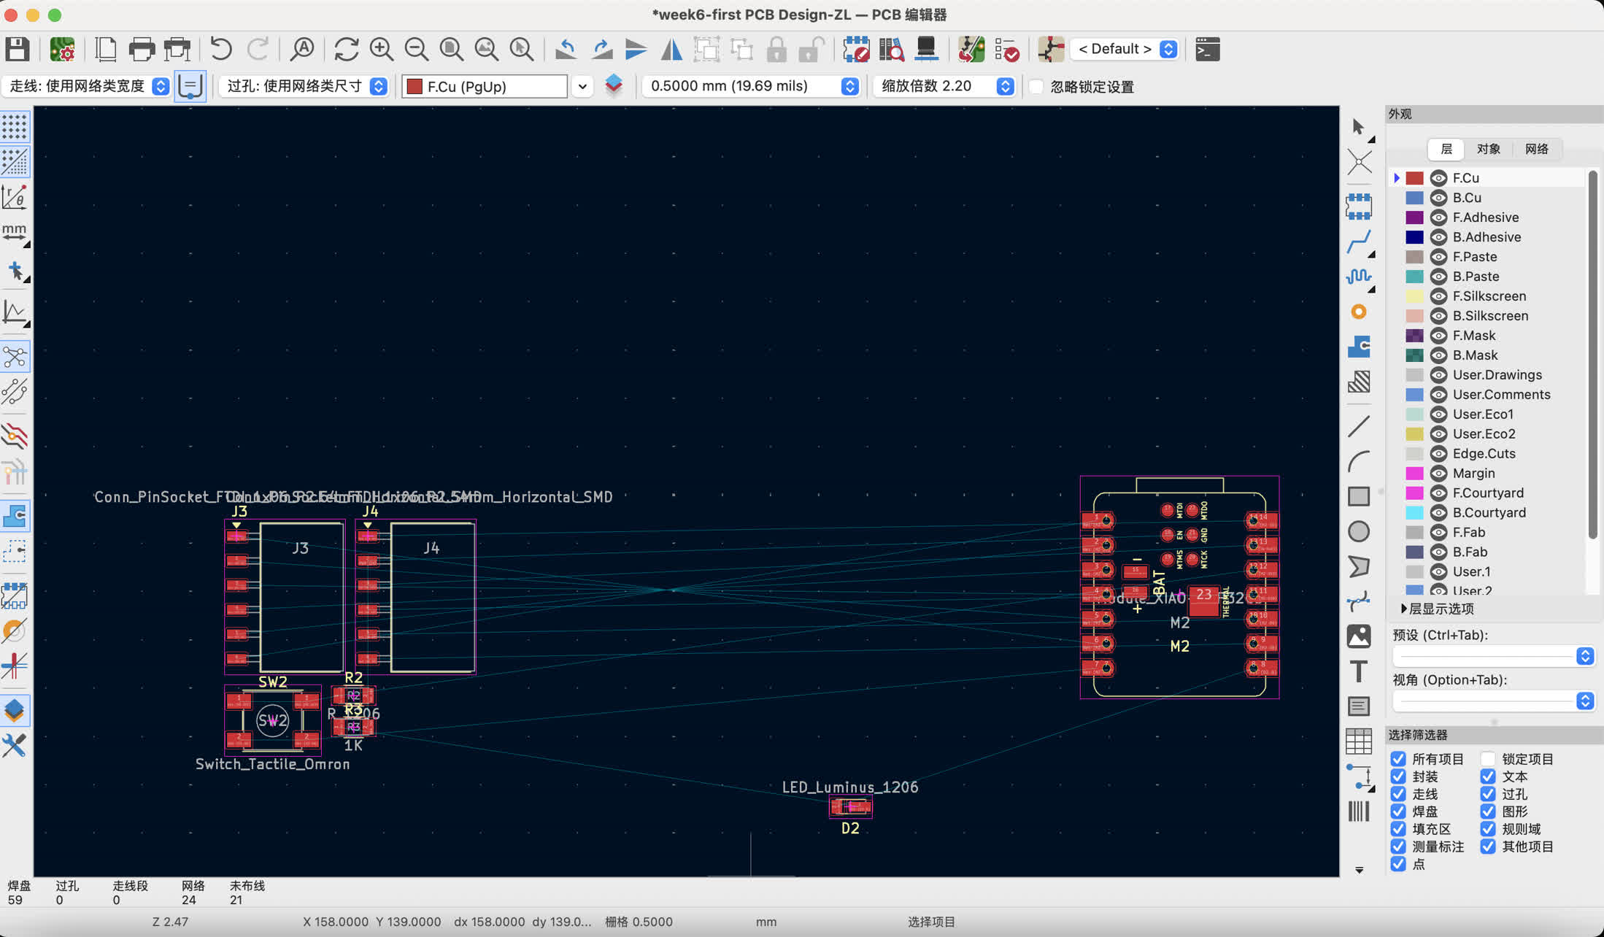Select the Draw circle tool

click(x=1359, y=531)
